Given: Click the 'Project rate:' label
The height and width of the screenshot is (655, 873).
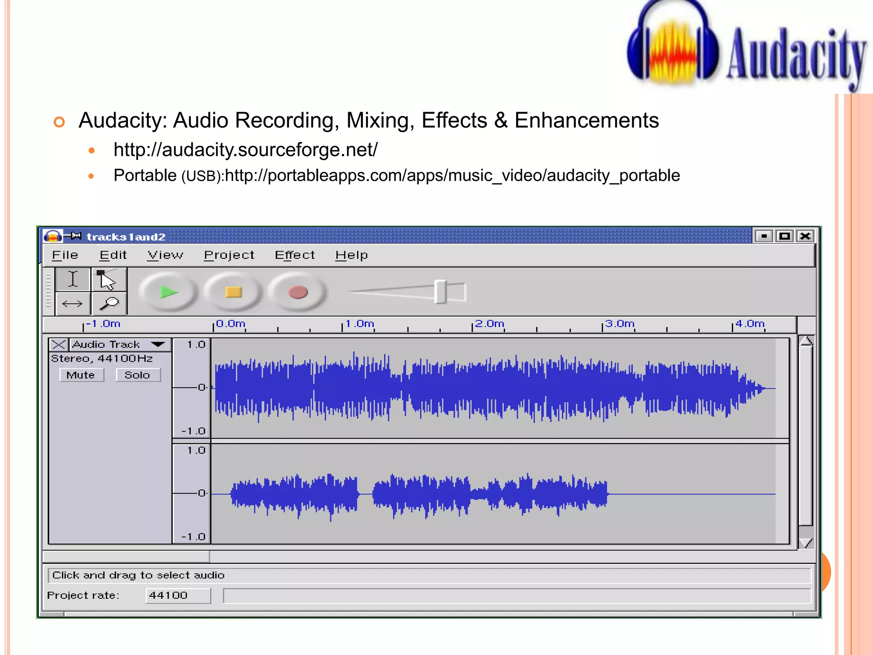Looking at the screenshot, I should click(83, 596).
